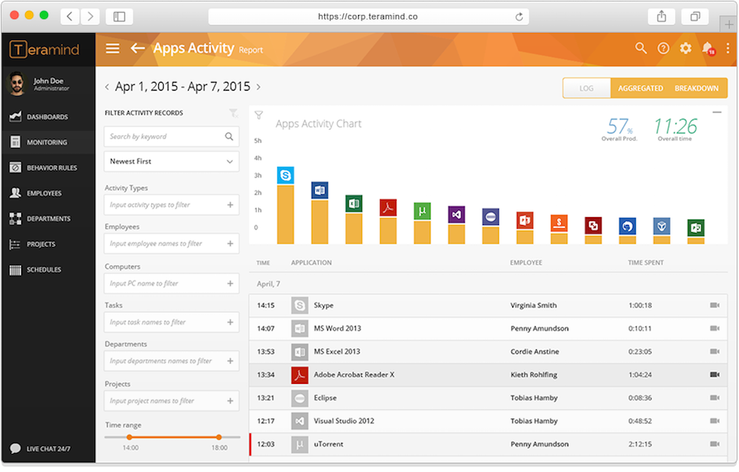Screen dimensions: 739x472
Task: Open Projects in the sidebar
Action: 48,244
